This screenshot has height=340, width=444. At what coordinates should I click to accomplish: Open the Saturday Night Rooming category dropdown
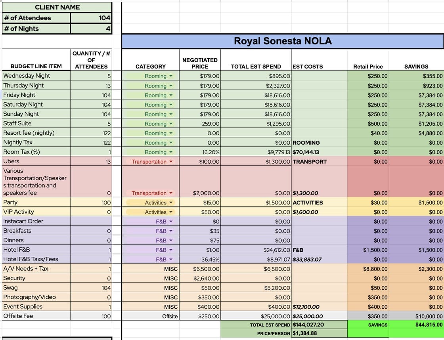[171, 105]
